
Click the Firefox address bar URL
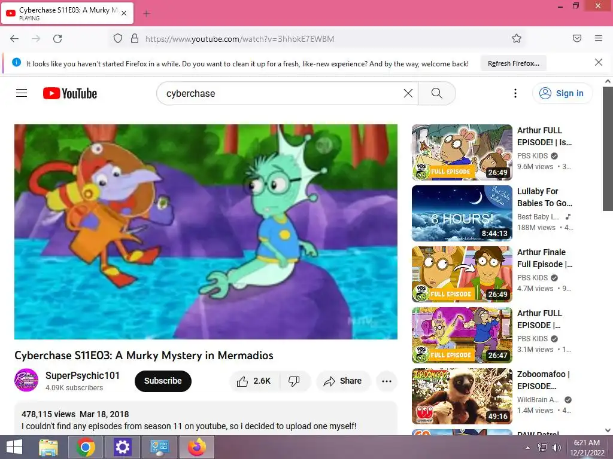pos(239,39)
